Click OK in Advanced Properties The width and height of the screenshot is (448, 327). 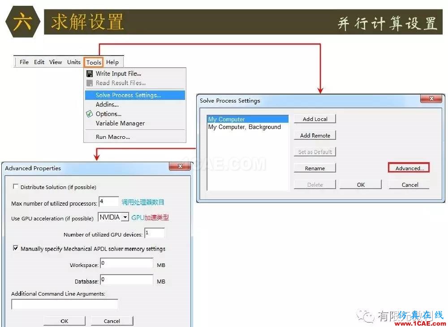[65, 321]
